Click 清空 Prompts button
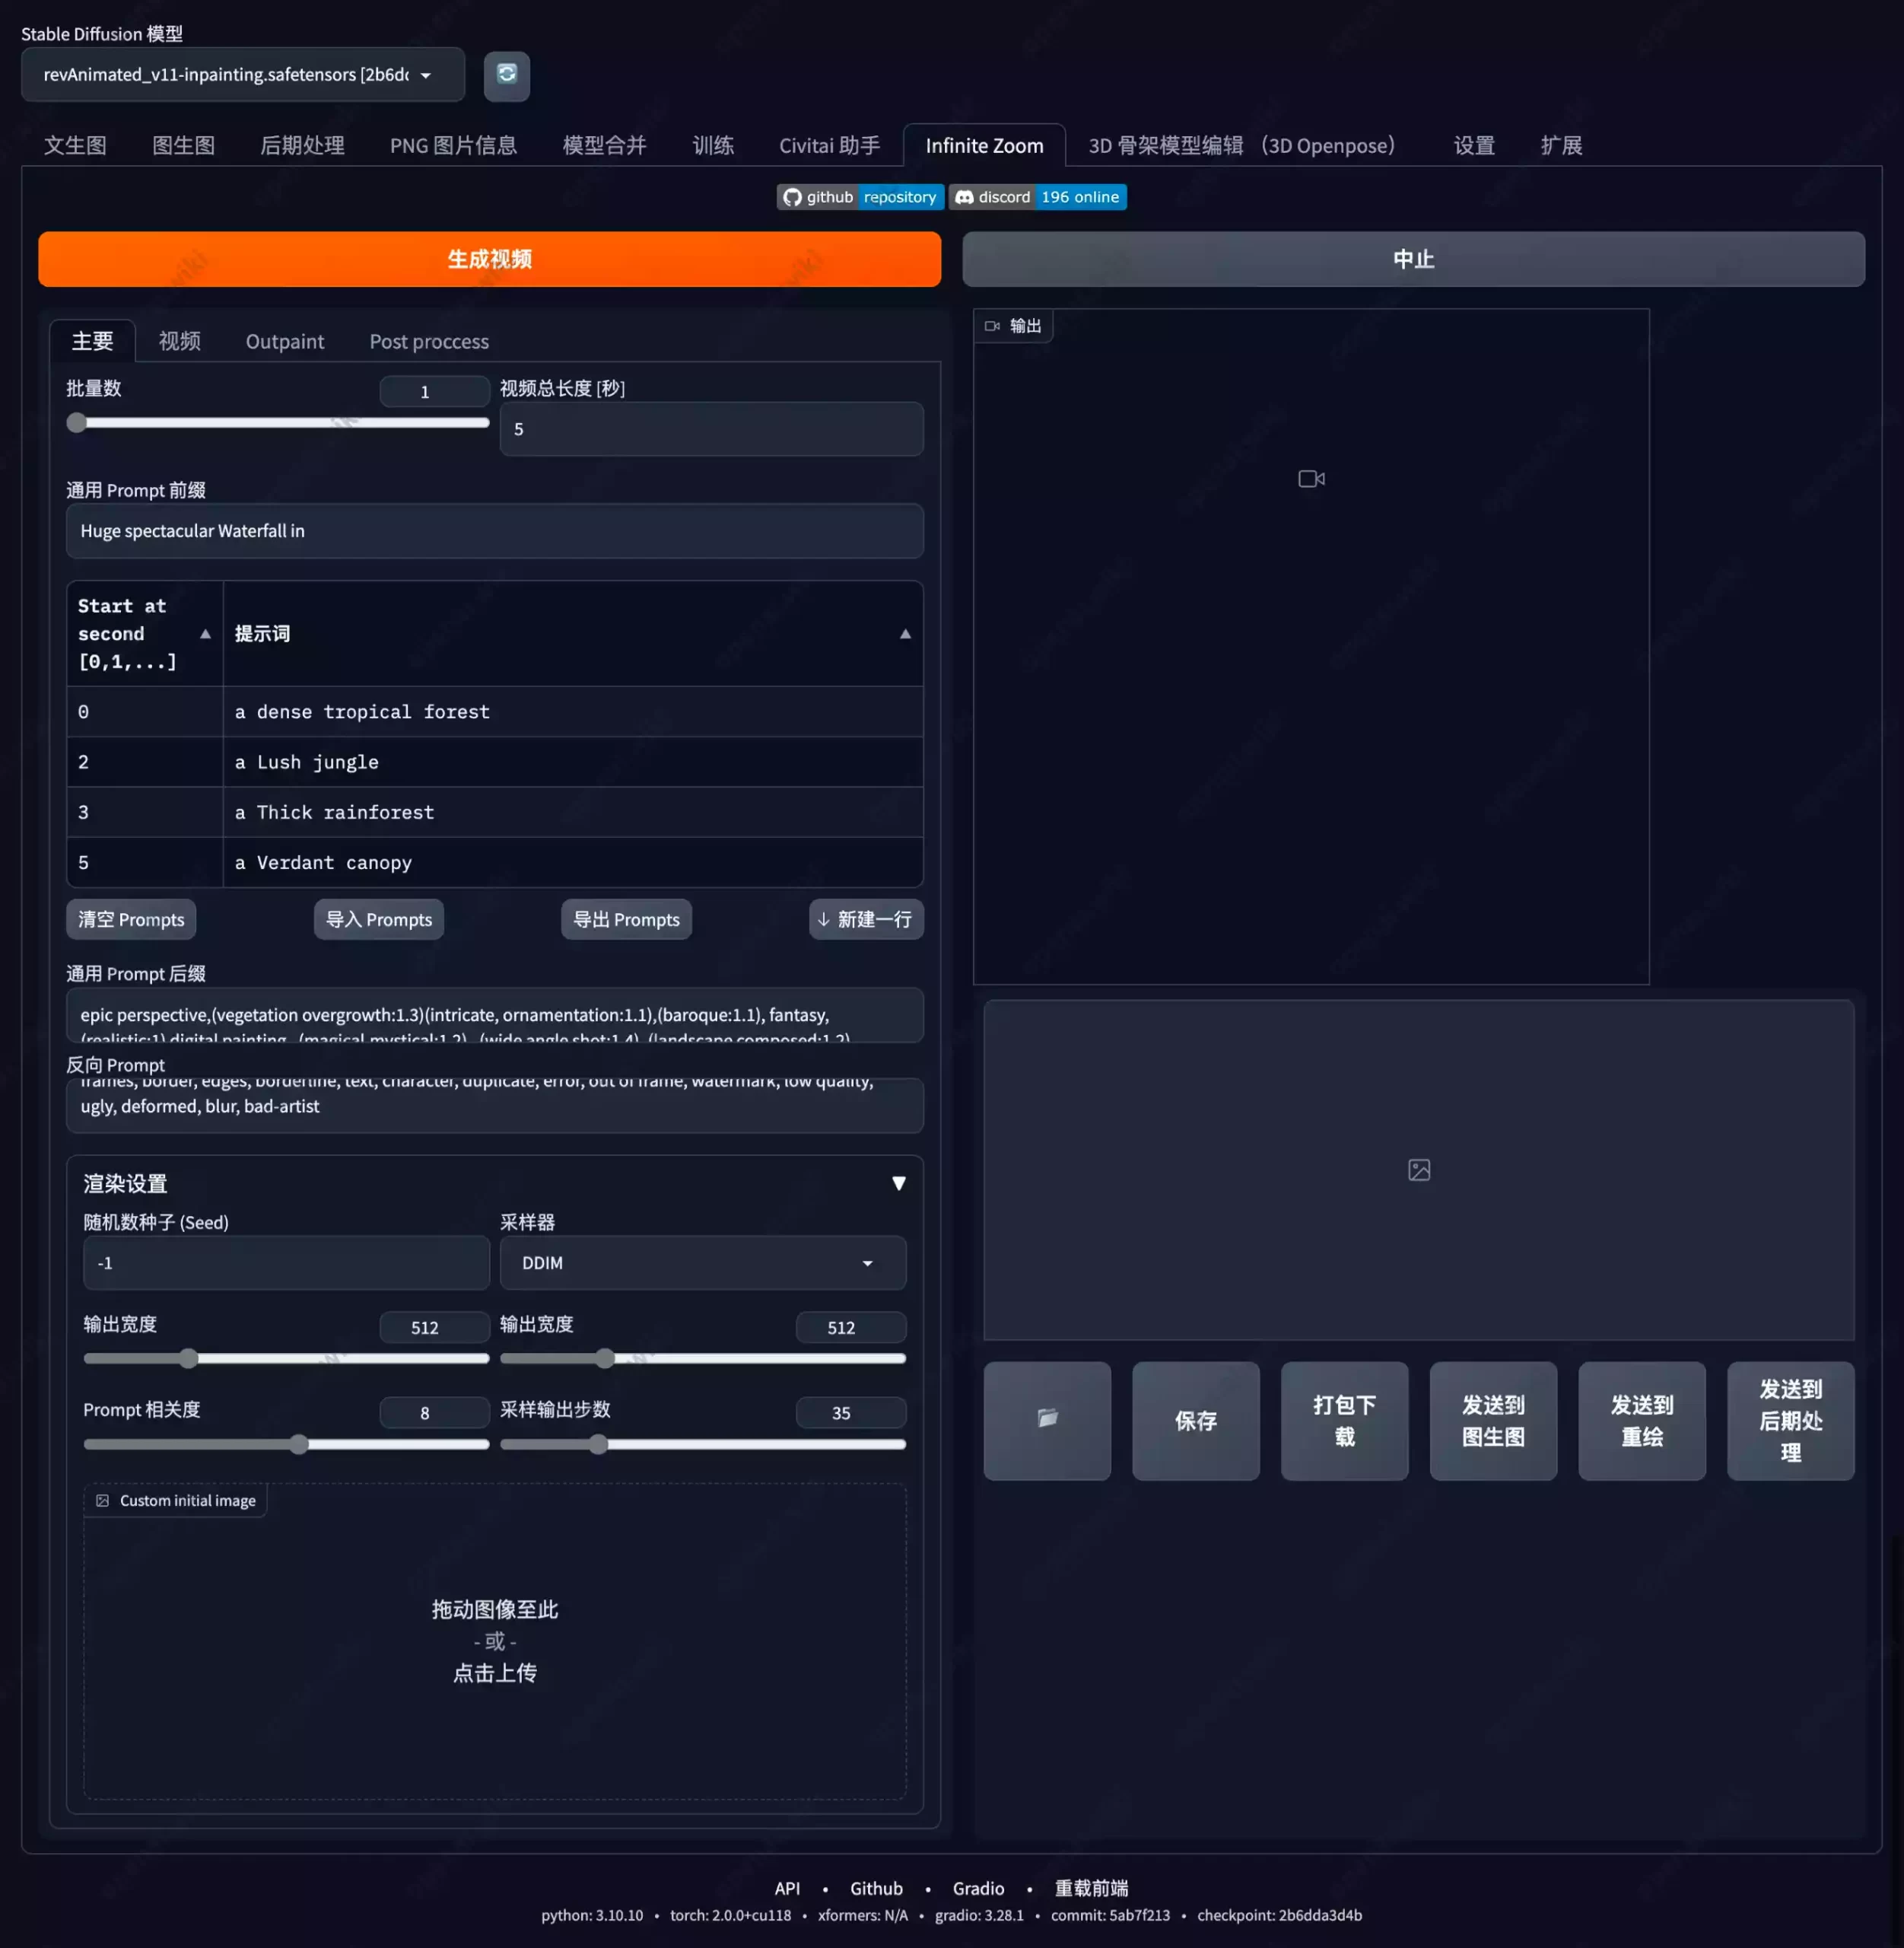The height and width of the screenshot is (1948, 1904). point(131,918)
